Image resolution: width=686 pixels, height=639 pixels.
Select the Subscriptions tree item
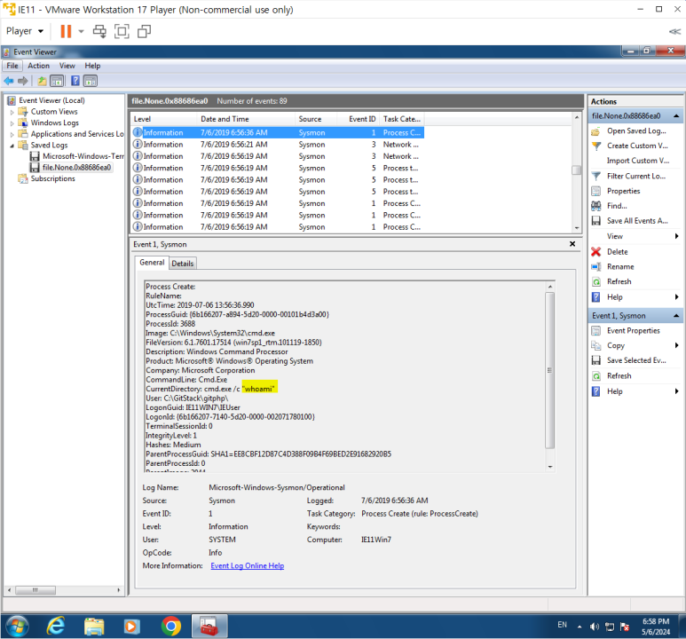46,178
